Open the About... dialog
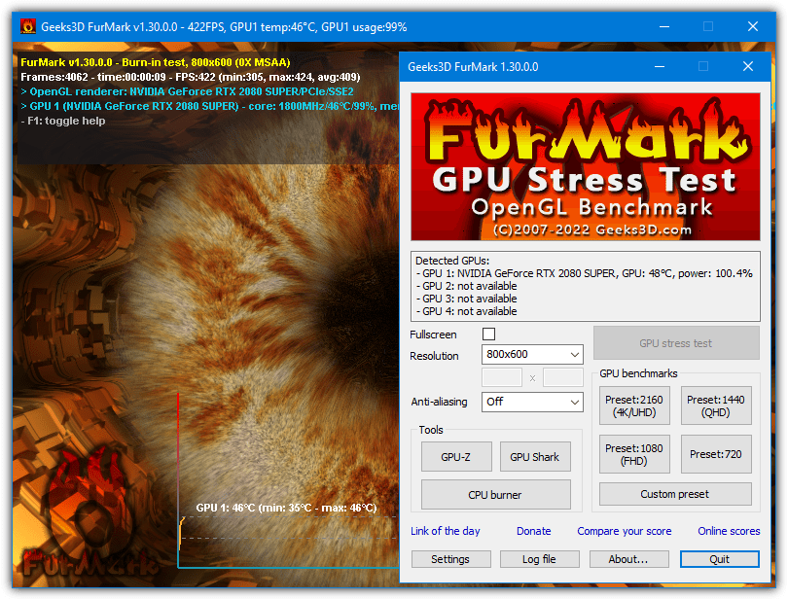Screen dimensions: 788x599 pyautogui.click(x=628, y=559)
